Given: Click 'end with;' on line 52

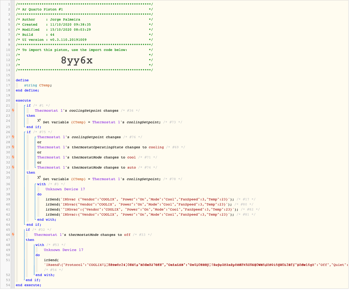Looking at the screenshot, I should click(45, 275).
